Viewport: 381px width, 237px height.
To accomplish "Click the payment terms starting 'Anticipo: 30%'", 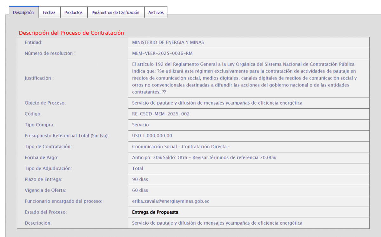I will (x=204, y=157).
